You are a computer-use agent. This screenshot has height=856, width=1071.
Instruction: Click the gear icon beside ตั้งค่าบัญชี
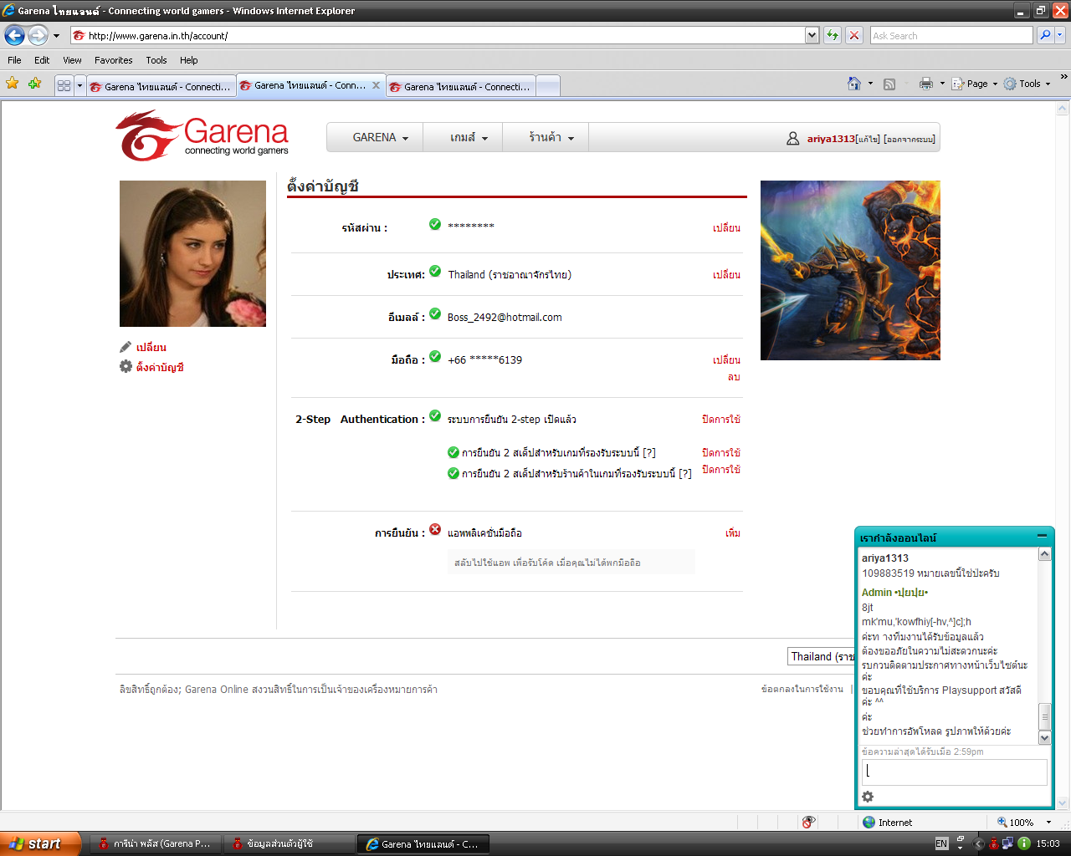coord(126,366)
